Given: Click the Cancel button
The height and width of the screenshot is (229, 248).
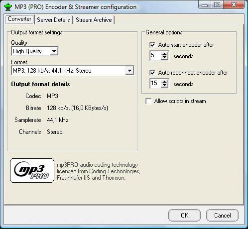Looking at the screenshot, I should (x=222, y=216).
